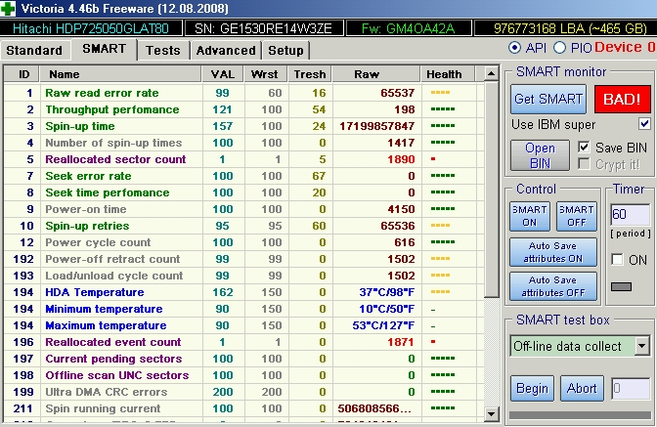Viewport: 657px width, 427px height.
Task: Uncheck the Save BIN checkbox
Action: click(584, 147)
